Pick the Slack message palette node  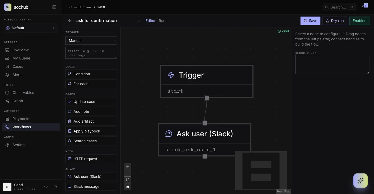click(x=91, y=186)
